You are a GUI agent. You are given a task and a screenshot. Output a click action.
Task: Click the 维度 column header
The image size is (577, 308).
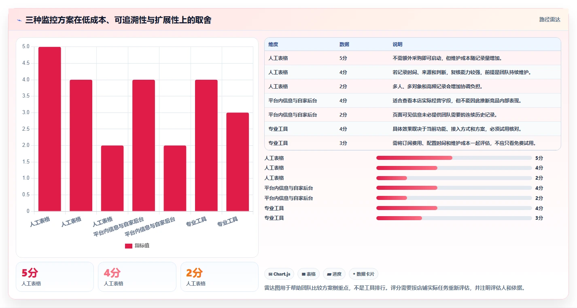point(273,45)
